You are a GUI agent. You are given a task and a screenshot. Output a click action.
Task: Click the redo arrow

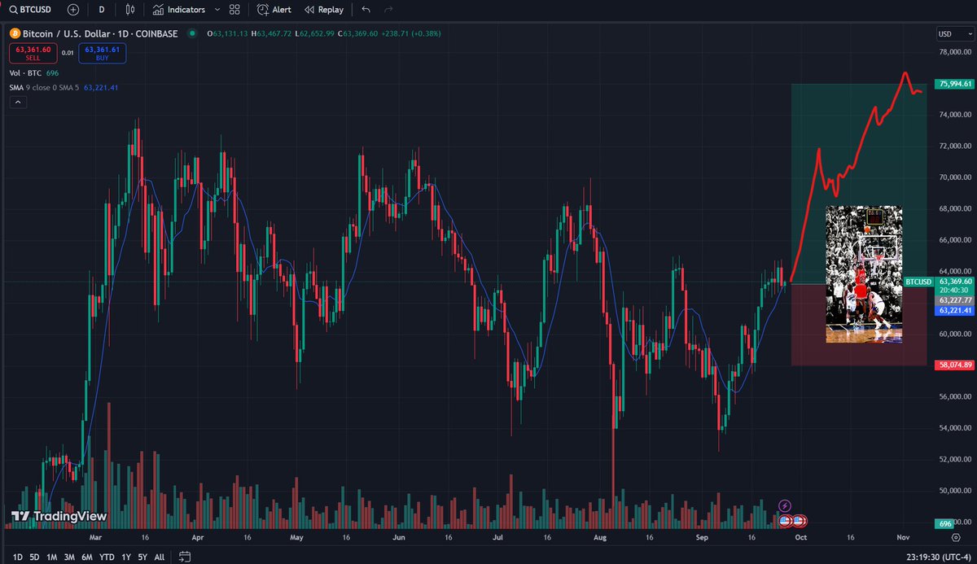pos(388,10)
